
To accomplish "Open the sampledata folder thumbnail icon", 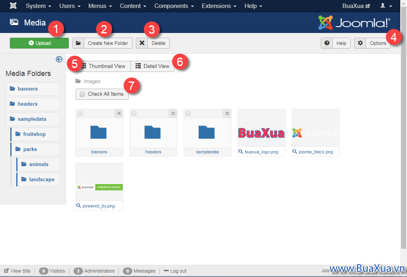I will (x=206, y=132).
